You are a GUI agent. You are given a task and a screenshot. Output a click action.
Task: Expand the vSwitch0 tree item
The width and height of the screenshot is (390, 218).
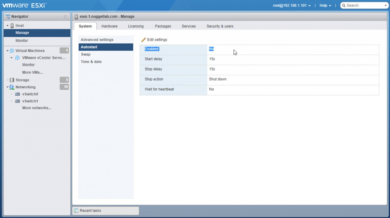[12, 94]
